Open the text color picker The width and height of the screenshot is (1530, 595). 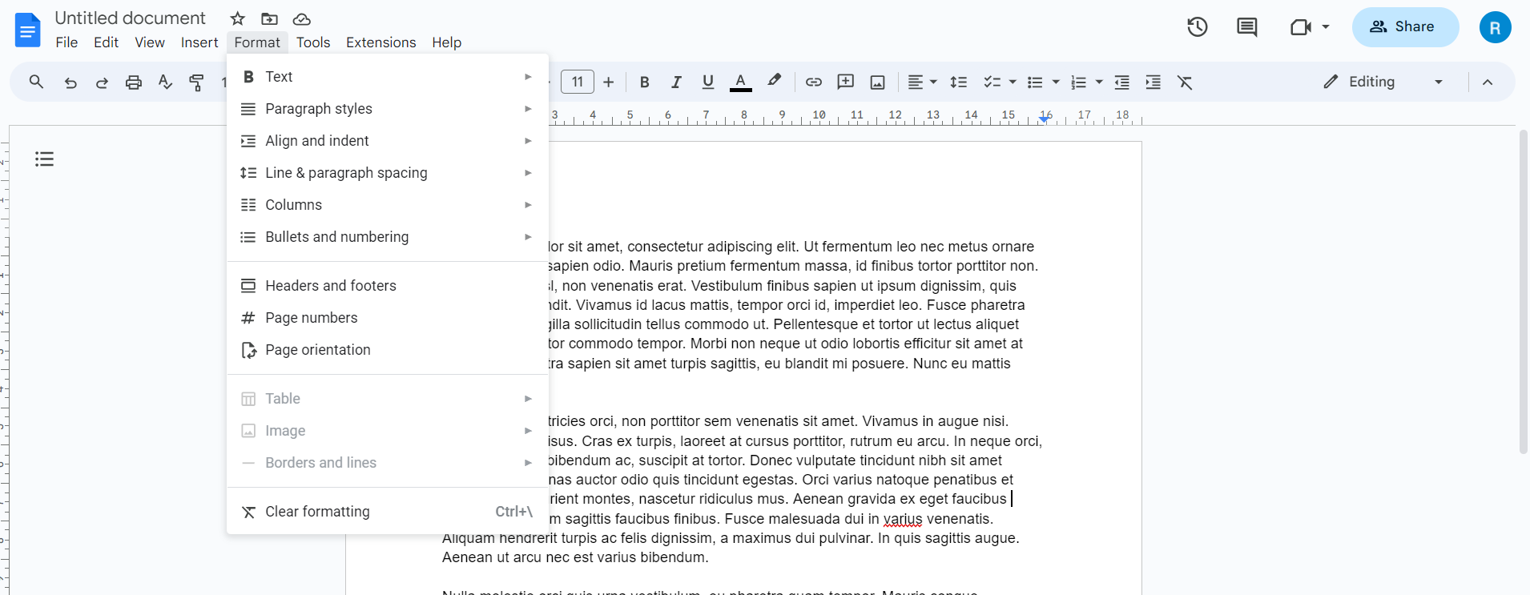coord(741,82)
